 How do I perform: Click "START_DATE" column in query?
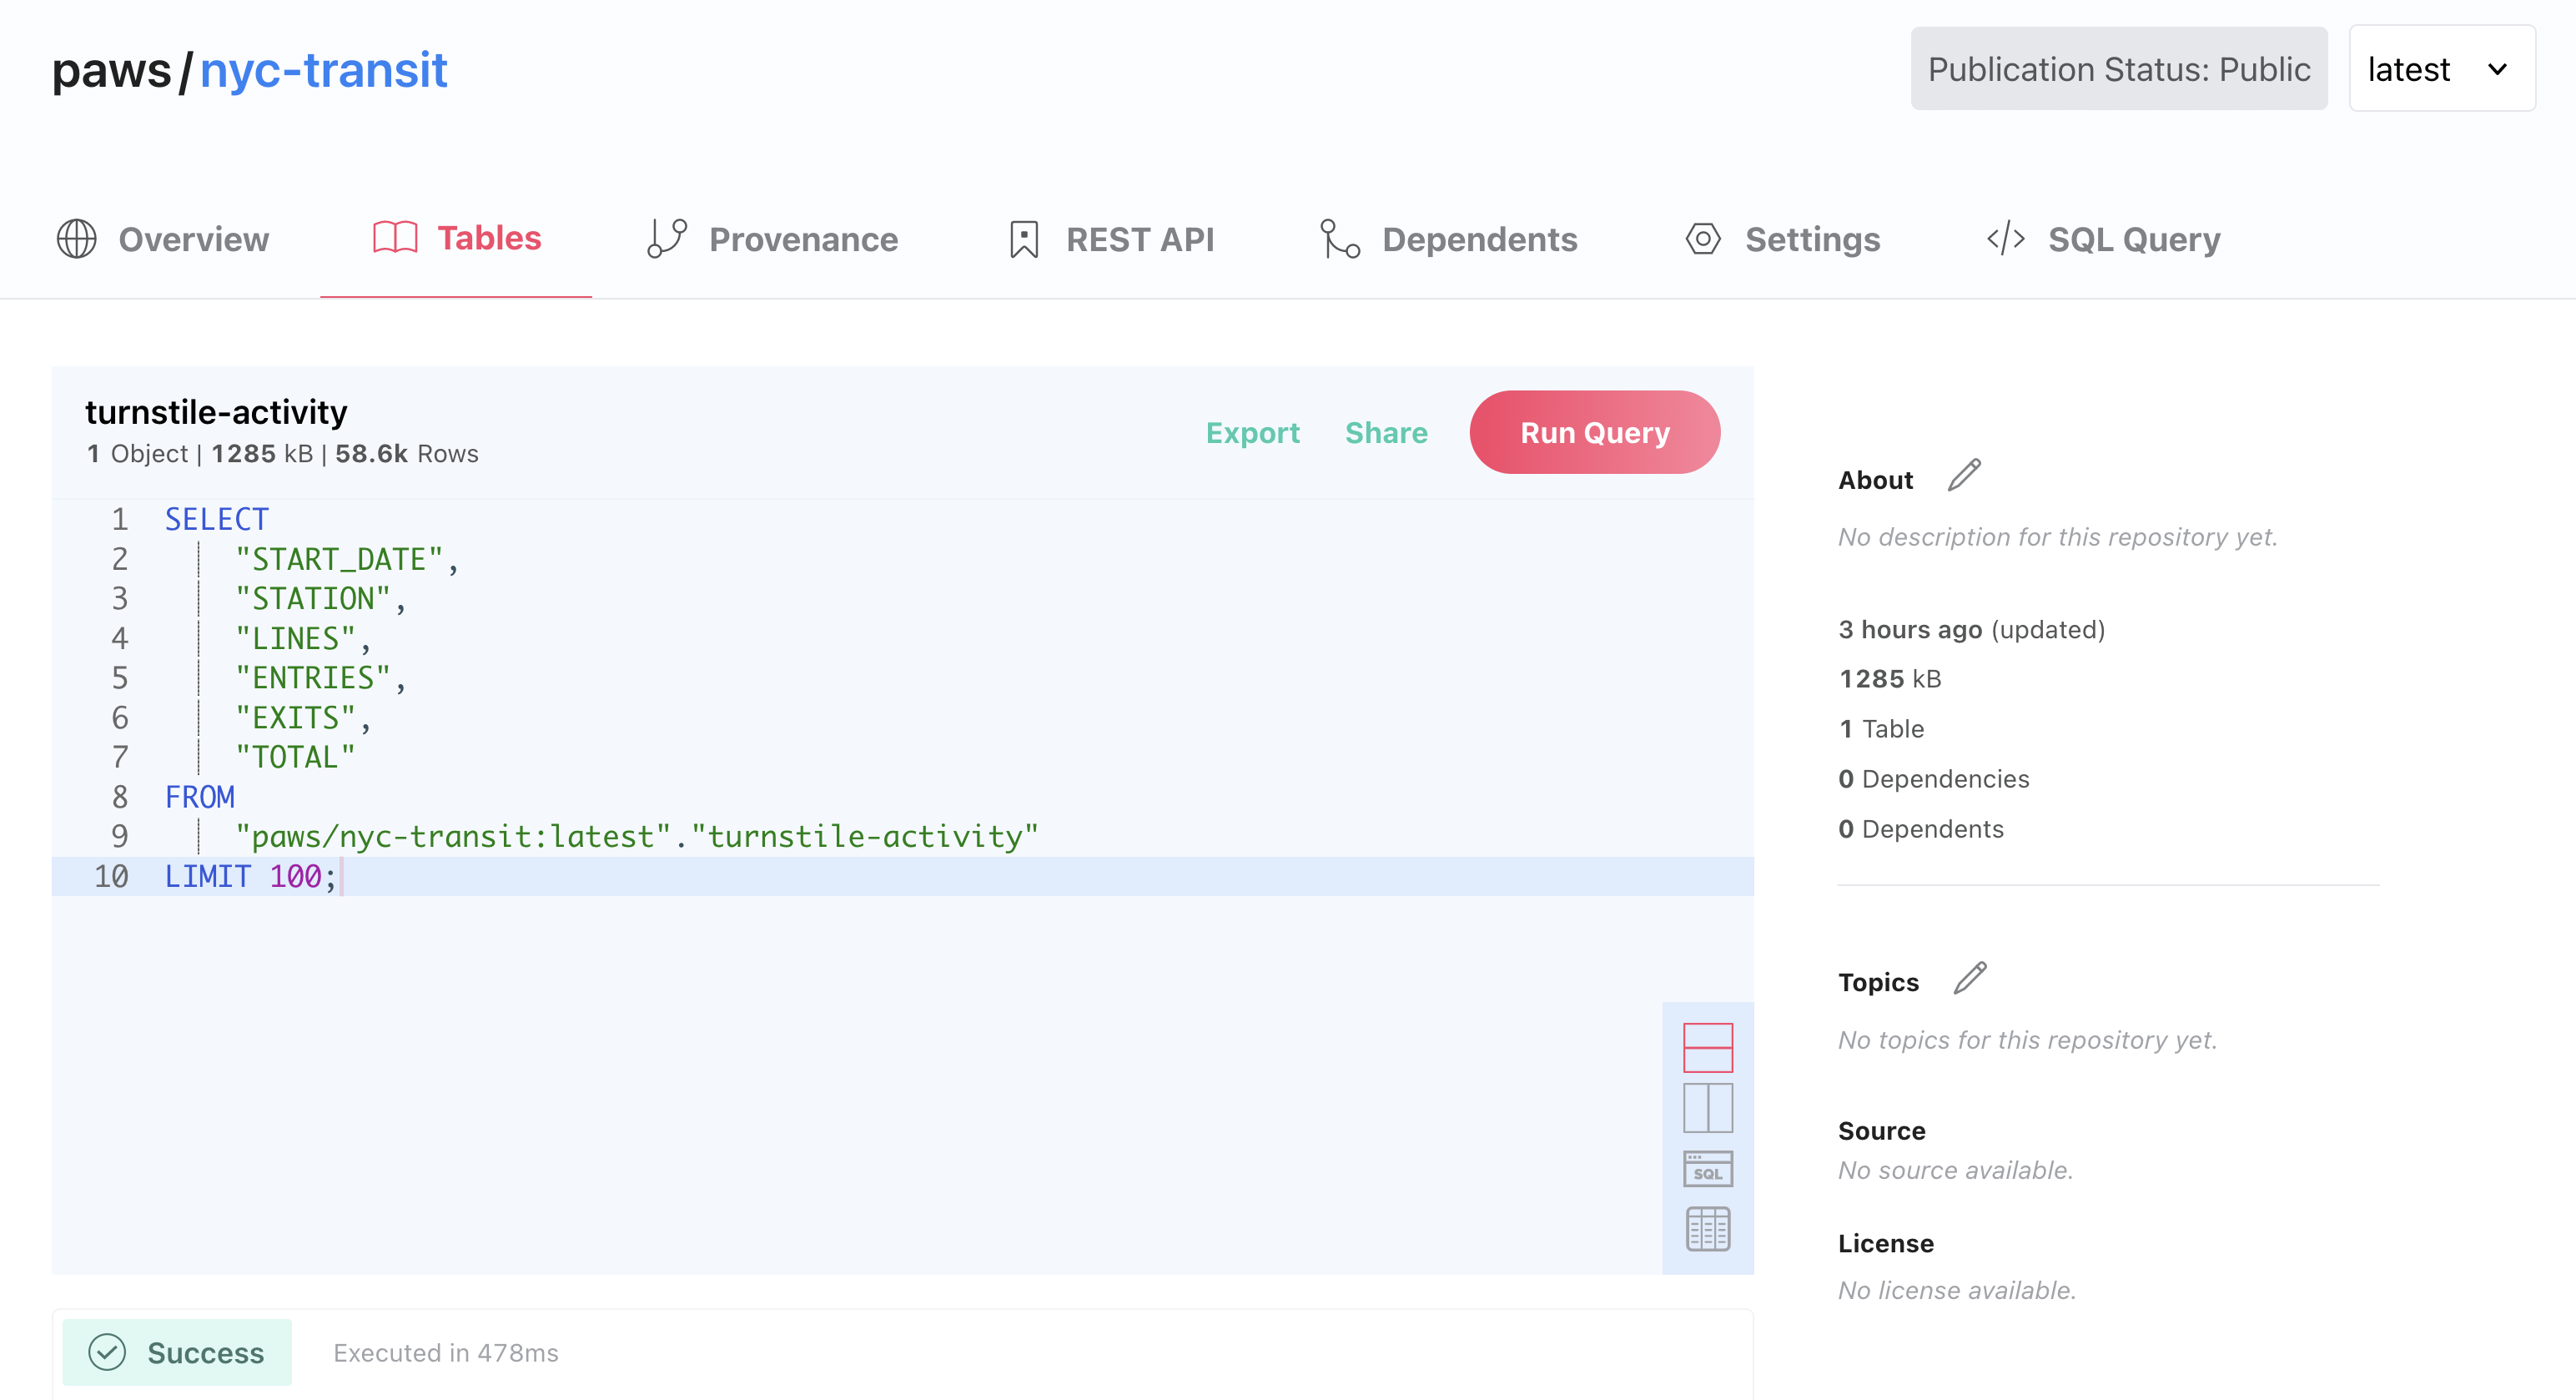(339, 559)
